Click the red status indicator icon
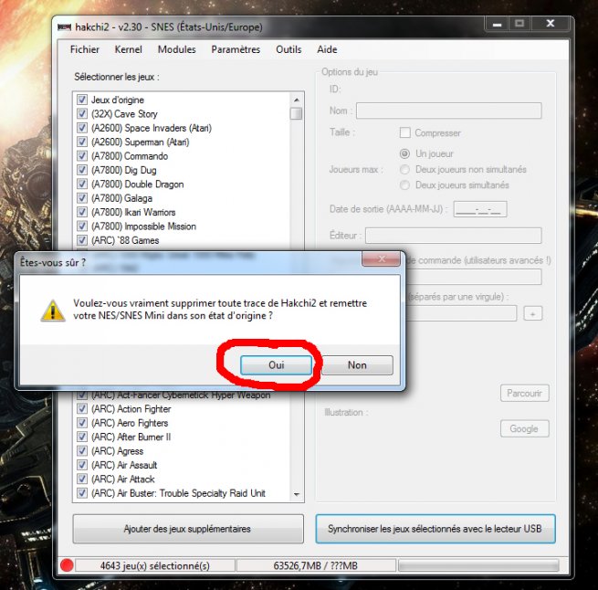The height and width of the screenshot is (590, 598). pos(66,565)
